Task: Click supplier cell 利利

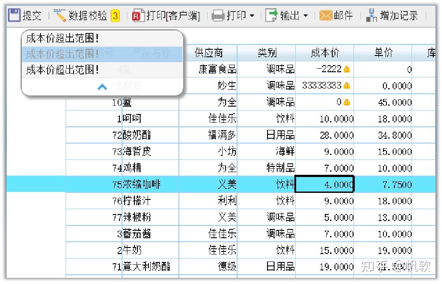Action: (208, 201)
